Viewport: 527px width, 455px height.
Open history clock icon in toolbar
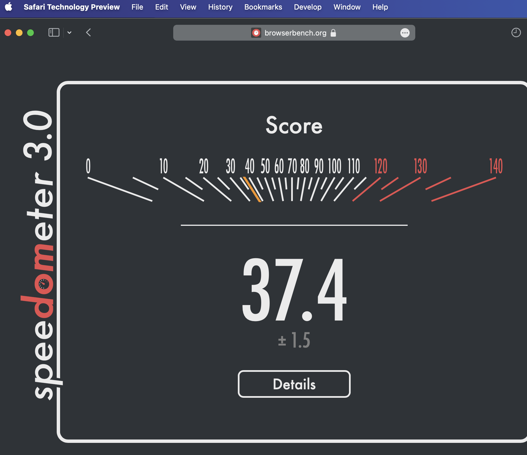pyautogui.click(x=516, y=32)
